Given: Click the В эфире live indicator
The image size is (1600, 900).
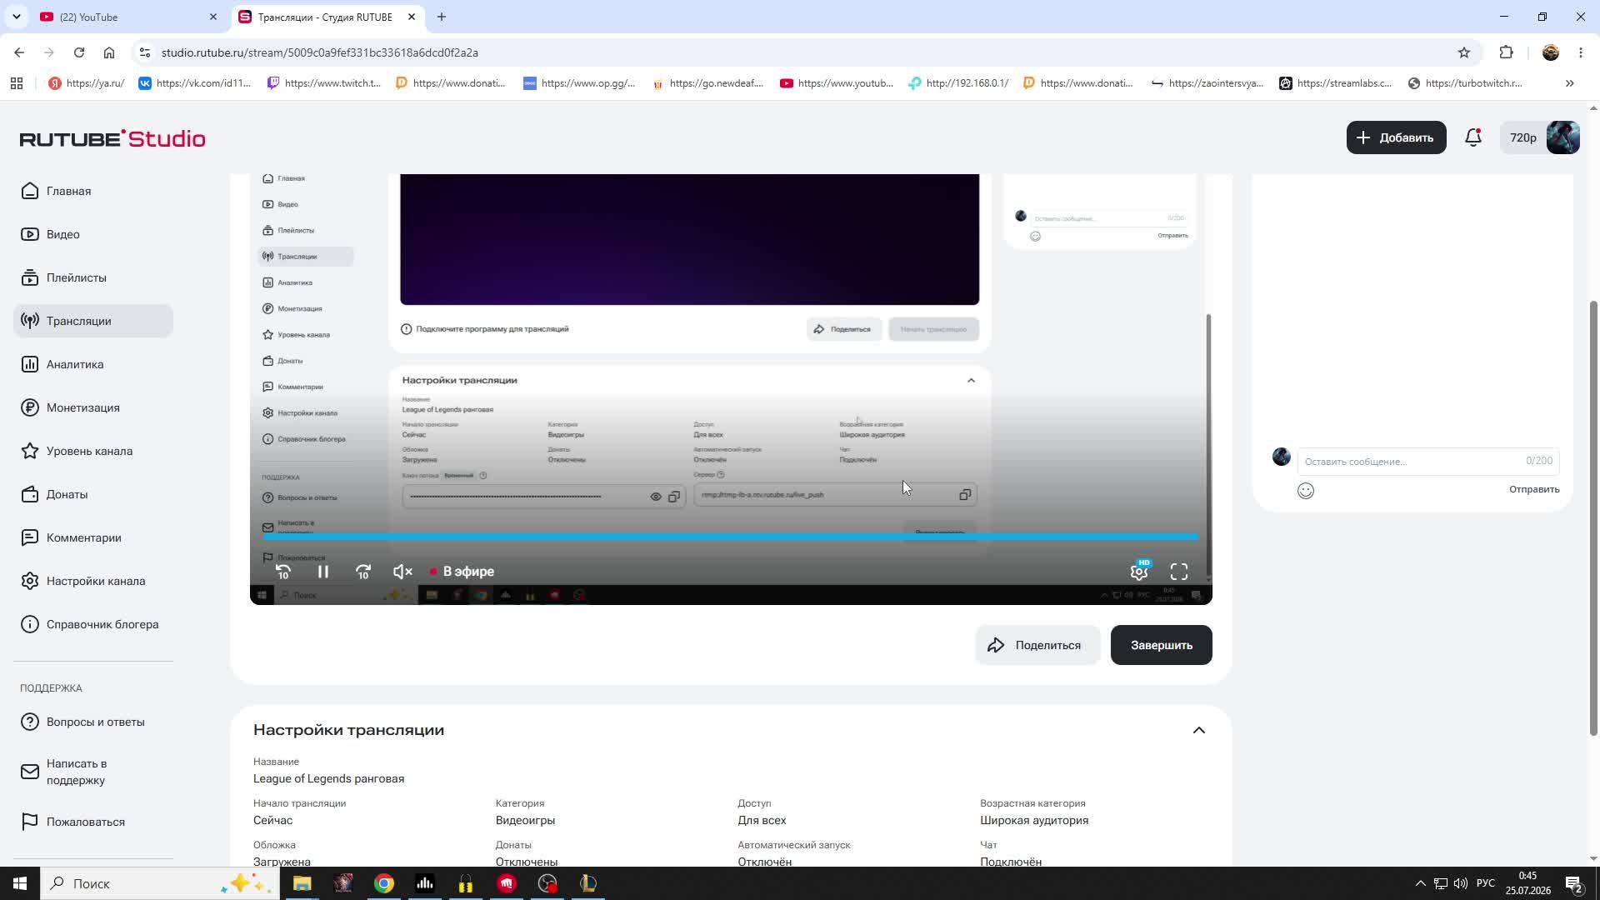Looking at the screenshot, I should pyautogui.click(x=462, y=572).
